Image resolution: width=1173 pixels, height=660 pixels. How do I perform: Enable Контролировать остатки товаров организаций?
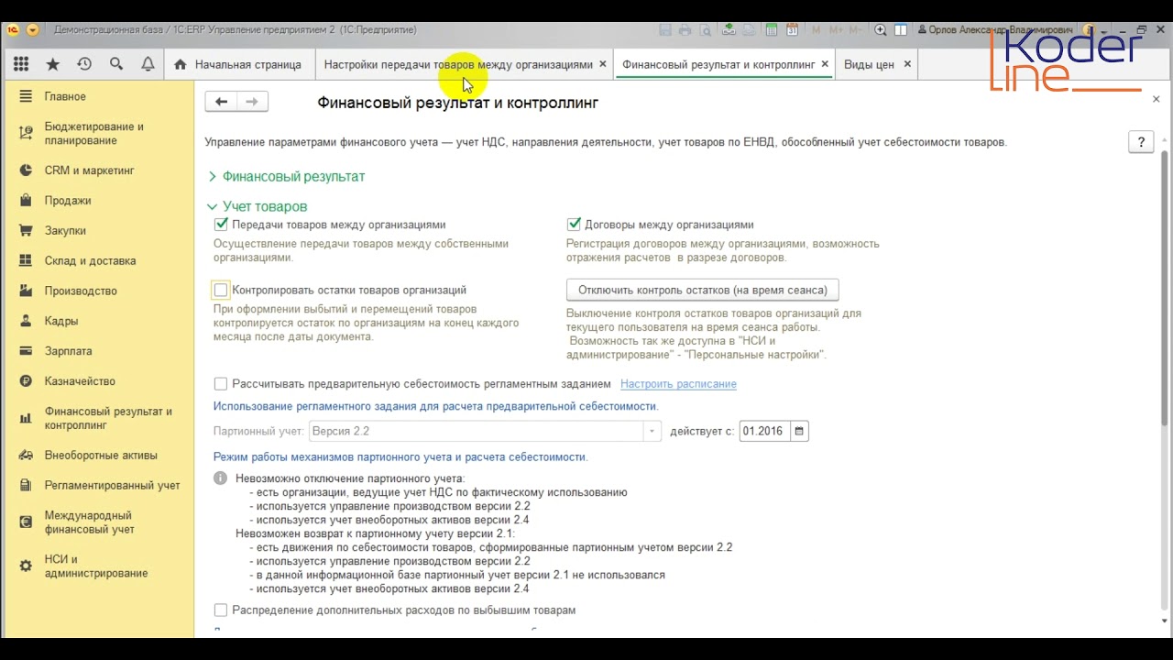221,291
